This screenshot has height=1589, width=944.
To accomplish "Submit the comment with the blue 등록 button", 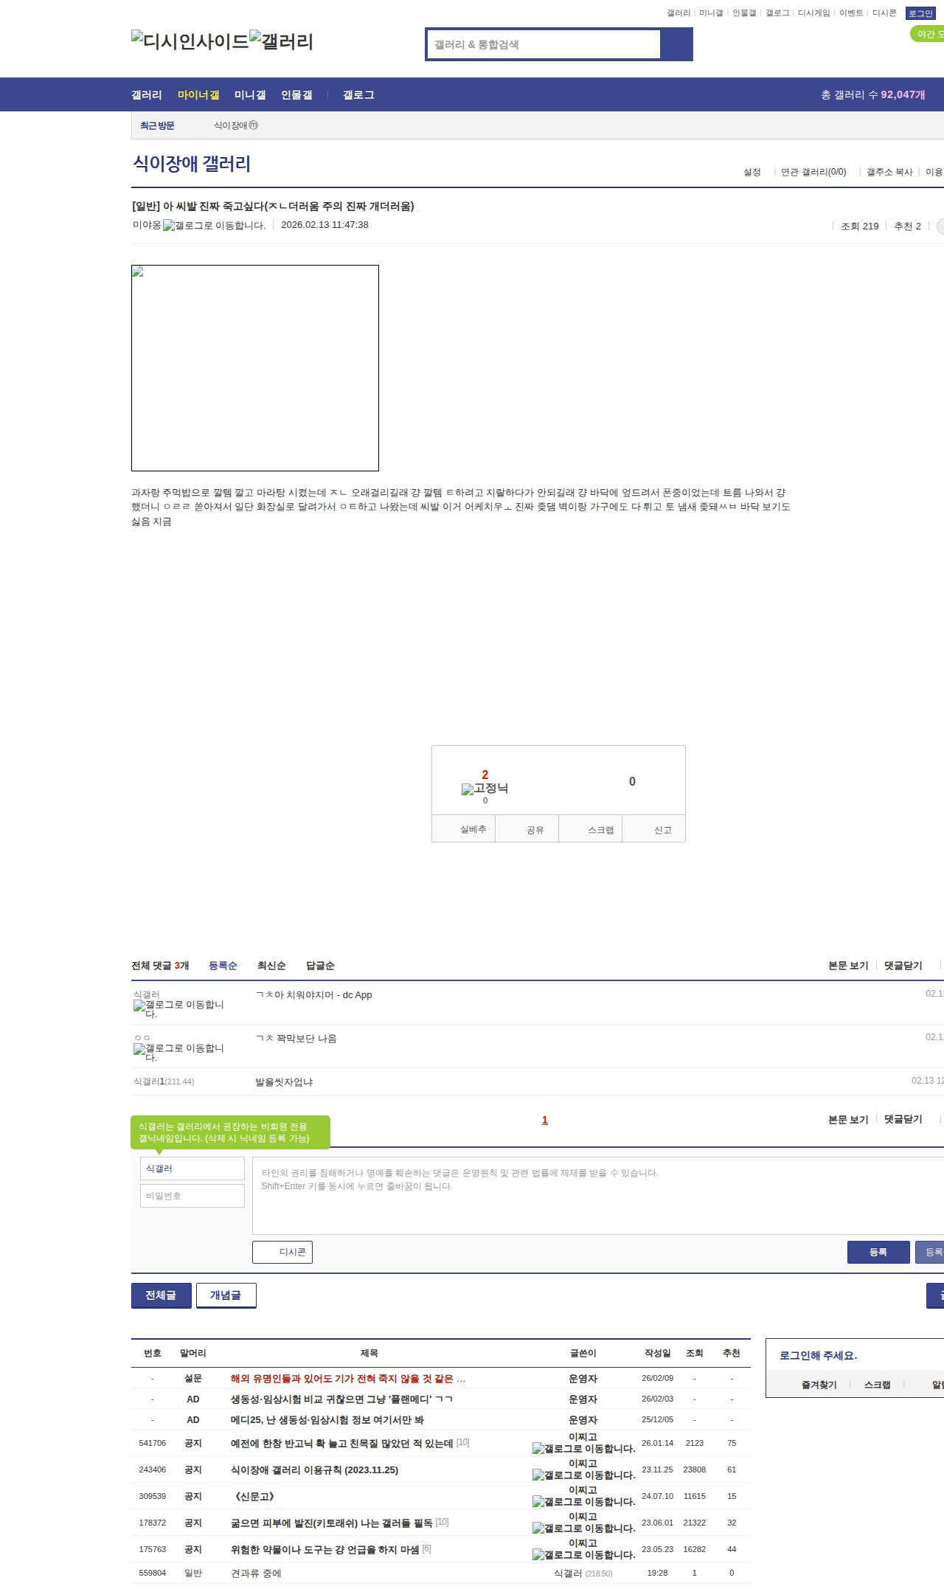I will [878, 1252].
